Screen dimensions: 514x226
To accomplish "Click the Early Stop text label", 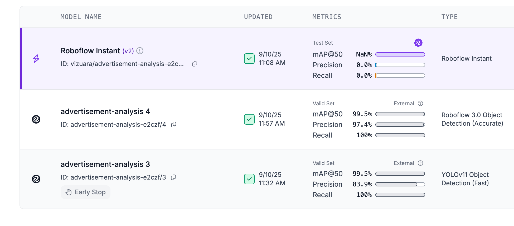I will (90, 192).
